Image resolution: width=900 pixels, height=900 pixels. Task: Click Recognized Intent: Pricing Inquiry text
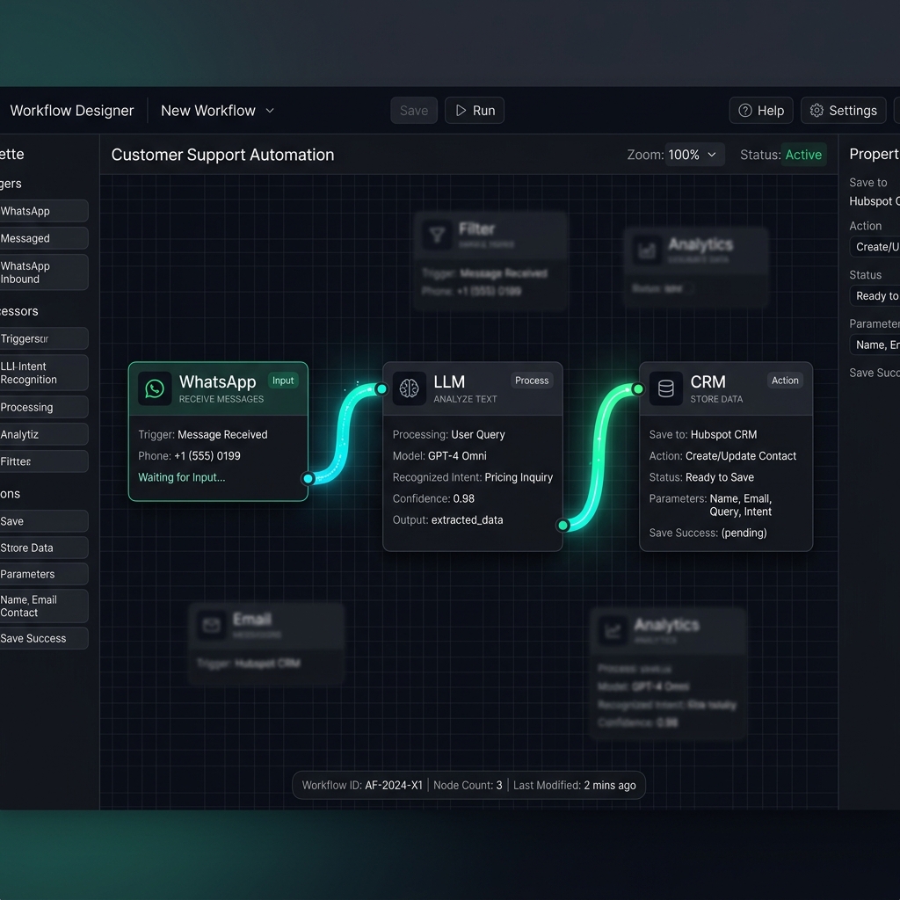(x=472, y=477)
